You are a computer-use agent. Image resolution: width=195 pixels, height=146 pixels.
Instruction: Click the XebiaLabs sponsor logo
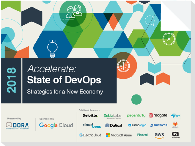(112, 116)
